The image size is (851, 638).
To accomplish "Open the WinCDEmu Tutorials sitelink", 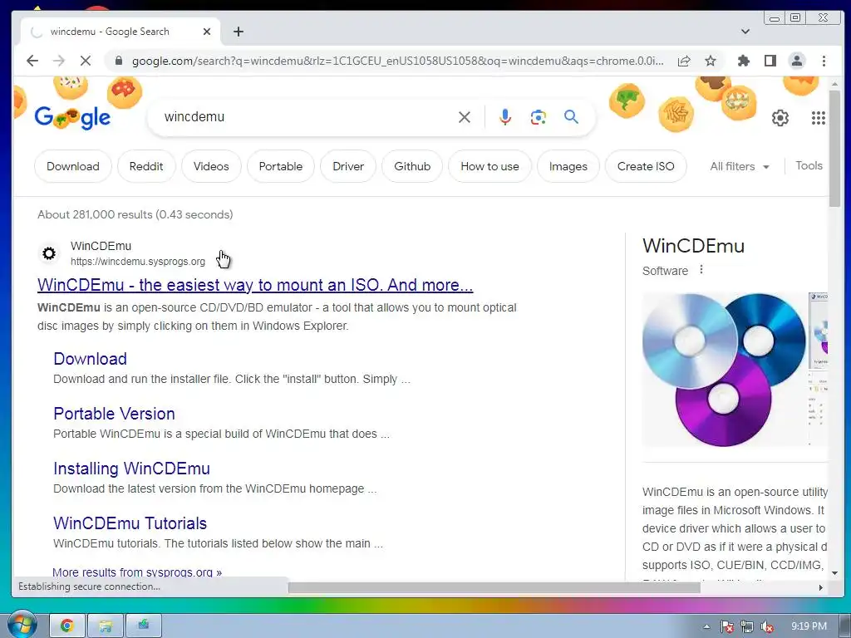I will click(130, 523).
